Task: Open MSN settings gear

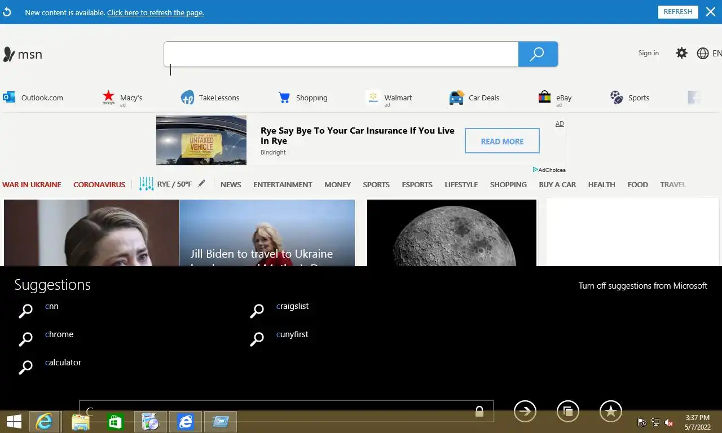Action: coord(682,53)
